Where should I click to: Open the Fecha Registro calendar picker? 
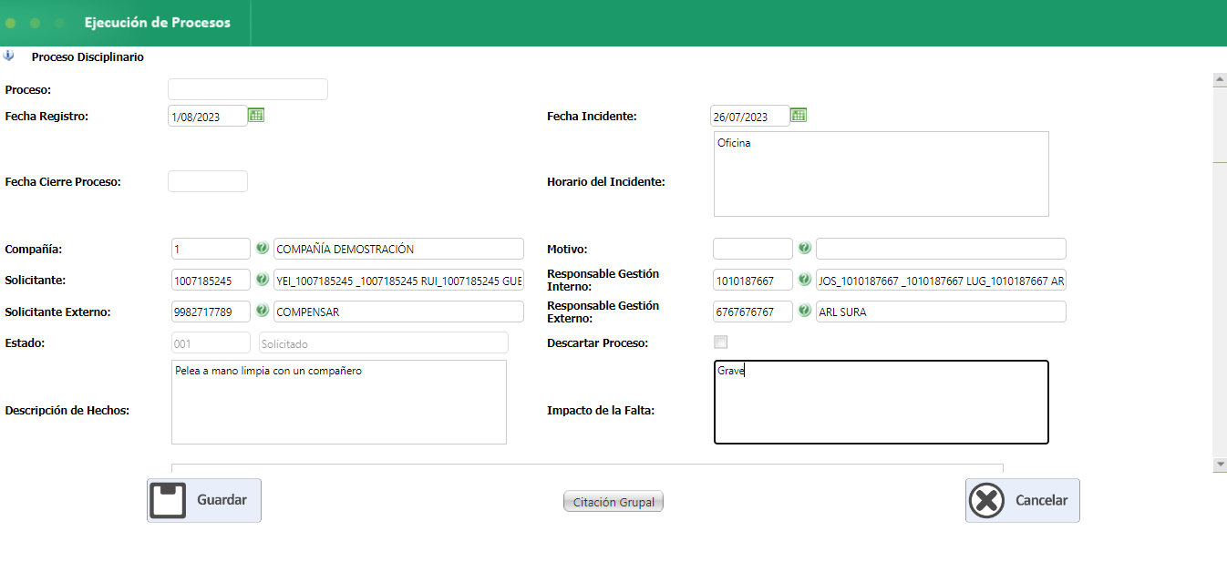(x=256, y=115)
